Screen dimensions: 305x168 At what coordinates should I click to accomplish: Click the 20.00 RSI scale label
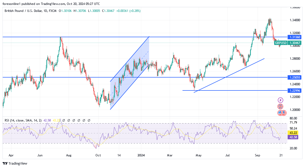coord(293,148)
